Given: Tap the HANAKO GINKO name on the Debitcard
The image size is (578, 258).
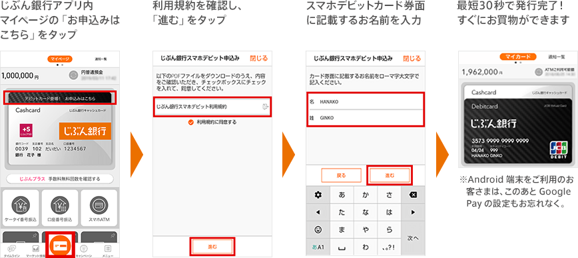Looking at the screenshot, I should pyautogui.click(x=487, y=155).
